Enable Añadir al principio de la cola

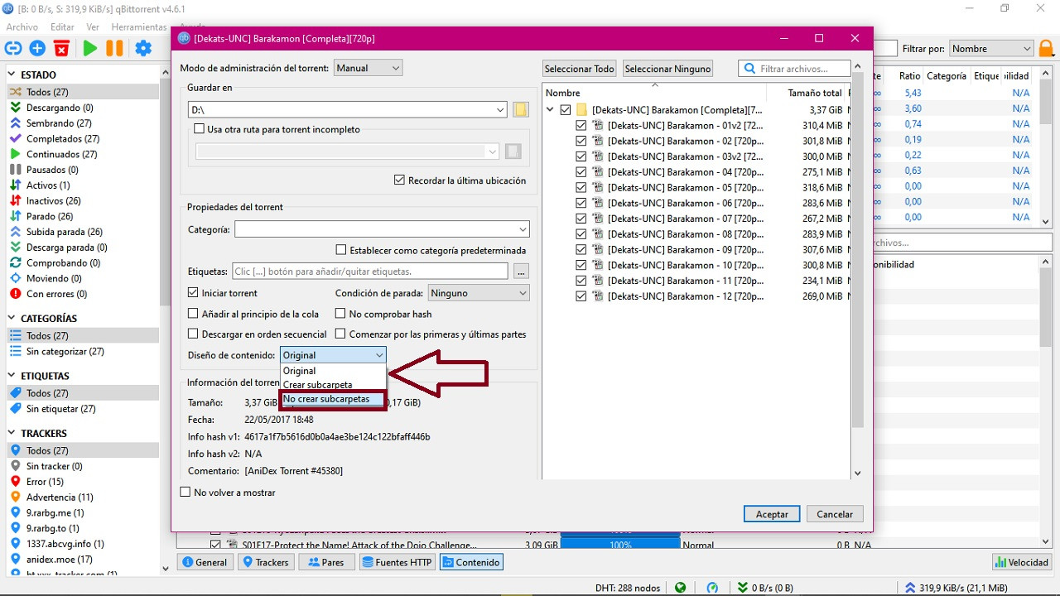pyautogui.click(x=193, y=314)
